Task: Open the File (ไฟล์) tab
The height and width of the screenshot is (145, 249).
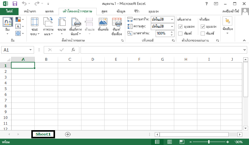Action: (x=9, y=11)
